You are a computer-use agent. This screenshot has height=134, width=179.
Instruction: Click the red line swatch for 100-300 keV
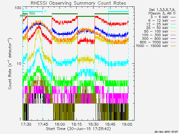pos(173,35)
